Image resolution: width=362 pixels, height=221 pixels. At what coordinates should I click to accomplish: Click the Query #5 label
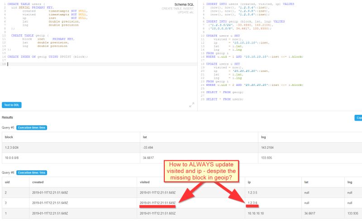tap(8, 127)
